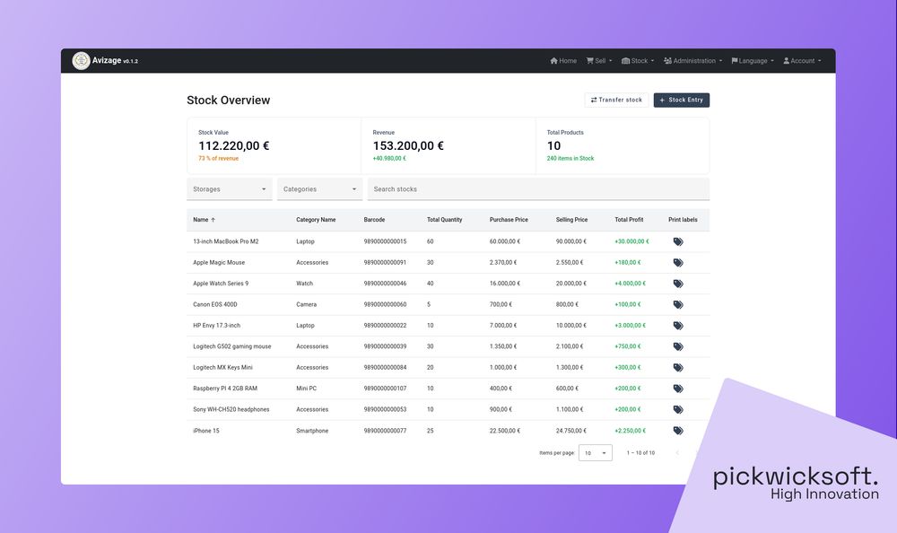
Task: Open the Administration menu
Action: point(693,61)
